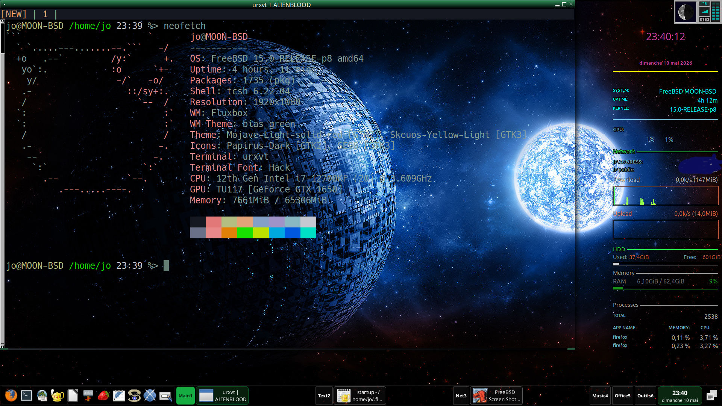Click the cyan stereo level meter bars

pos(715,12)
